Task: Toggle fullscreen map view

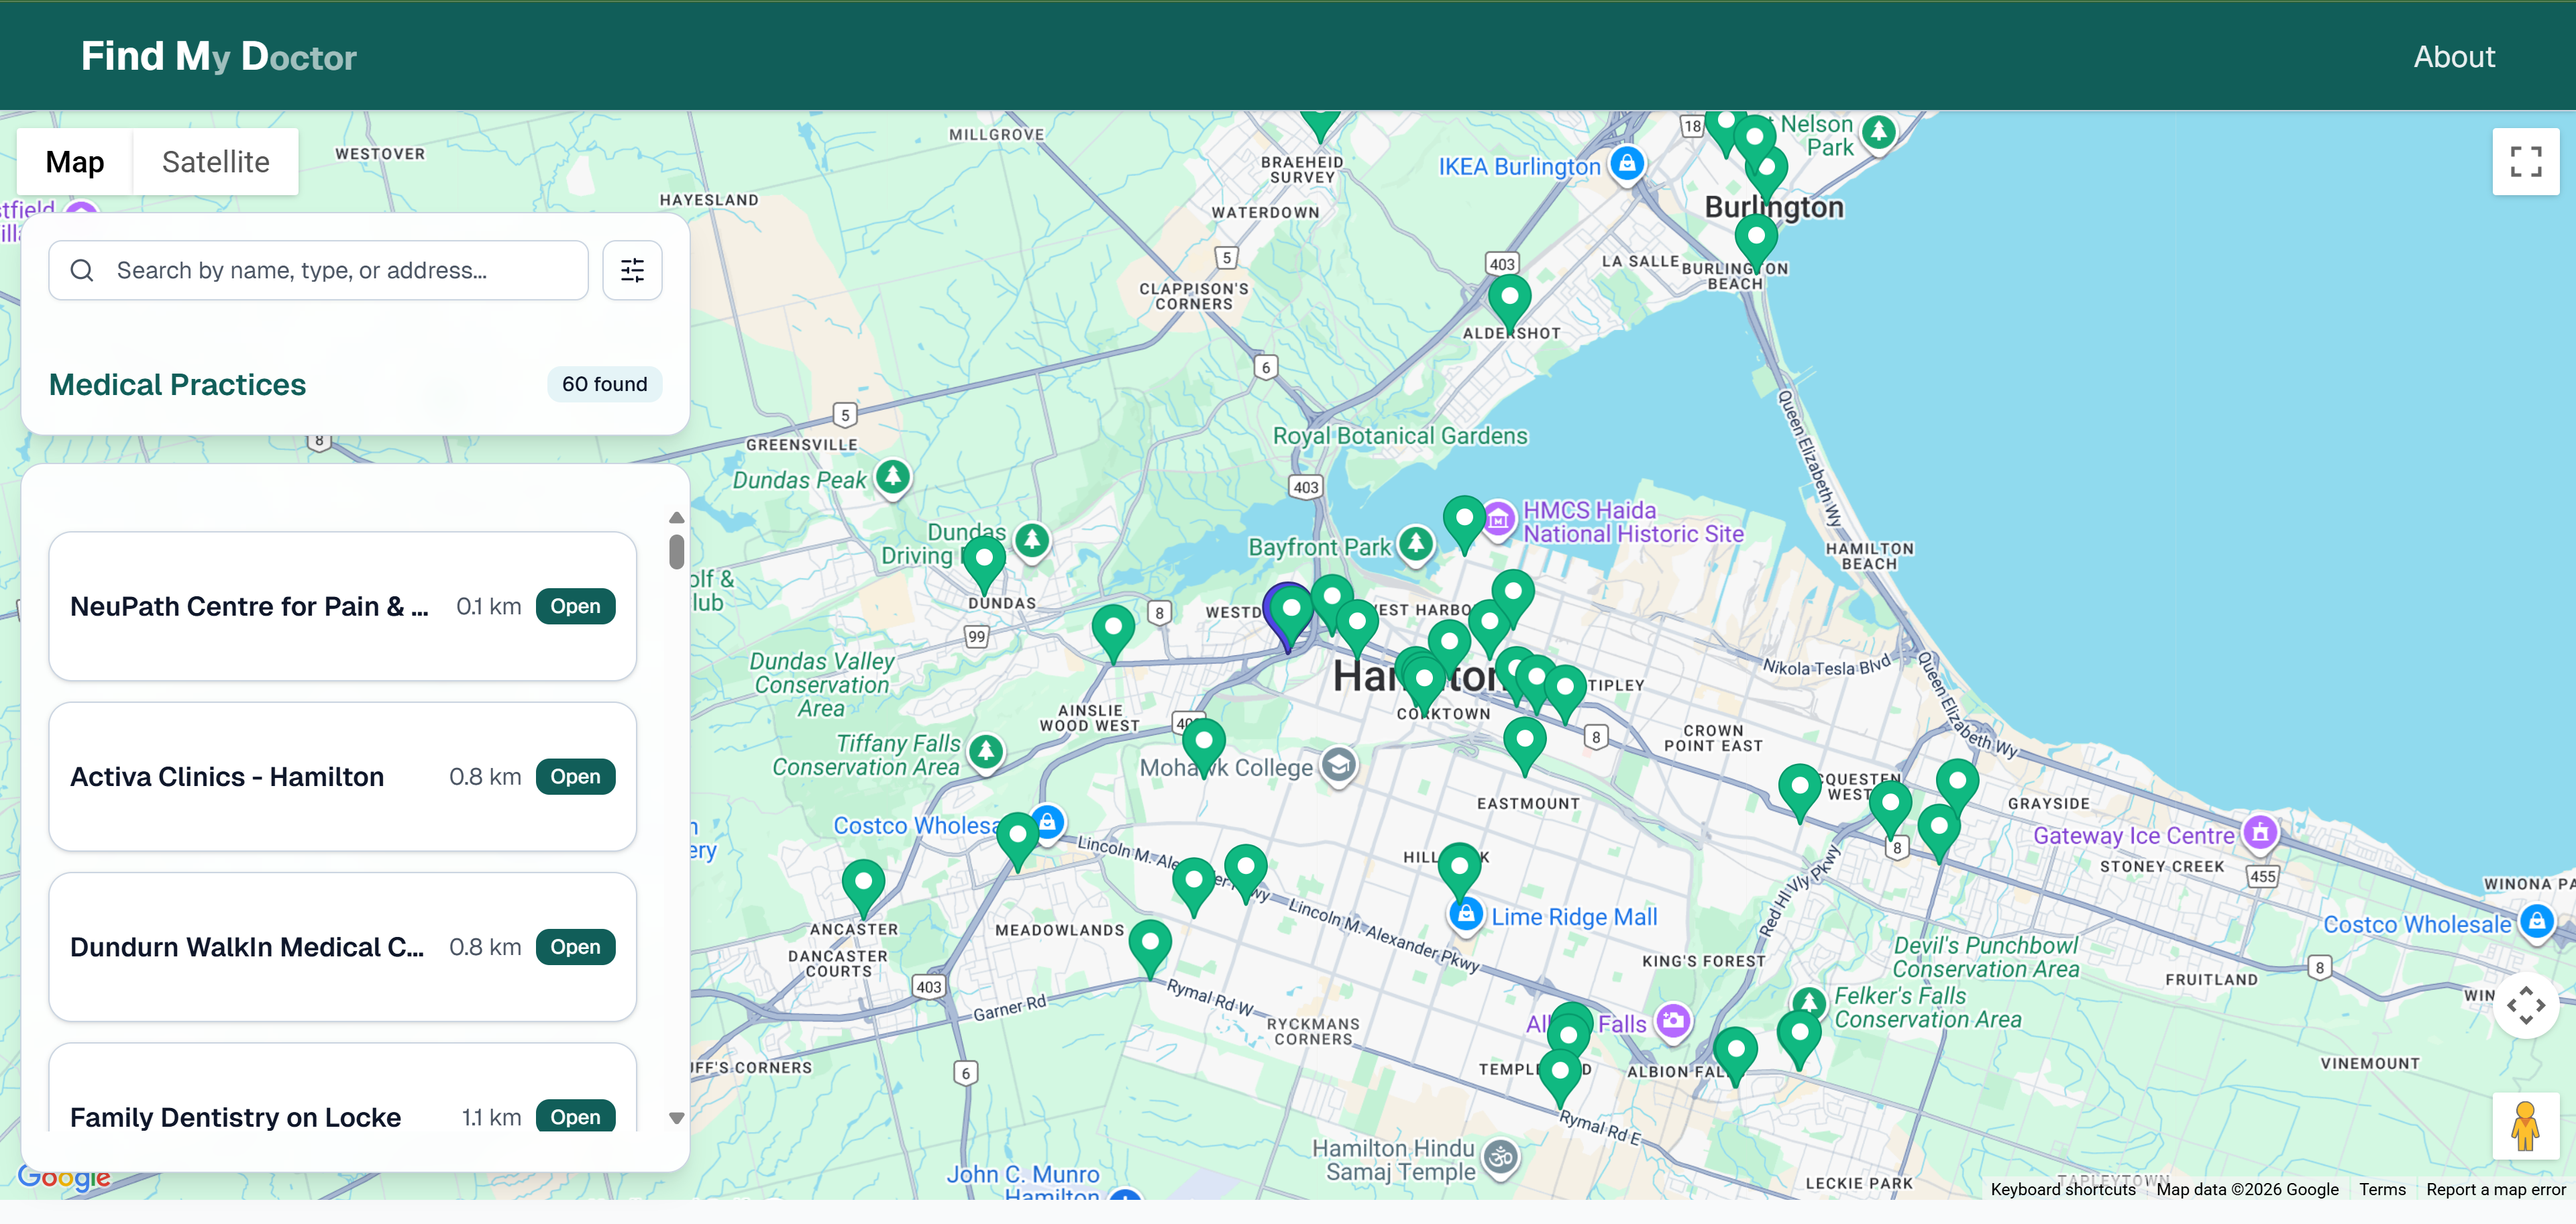Action: pos(2525,161)
